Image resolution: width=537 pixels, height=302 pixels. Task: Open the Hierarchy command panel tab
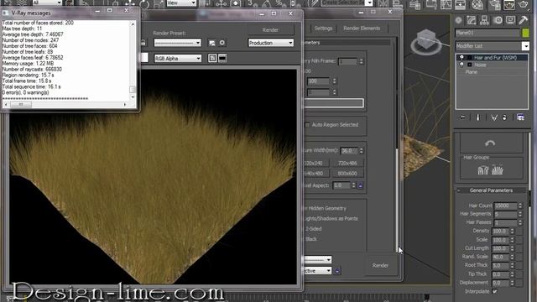point(485,20)
